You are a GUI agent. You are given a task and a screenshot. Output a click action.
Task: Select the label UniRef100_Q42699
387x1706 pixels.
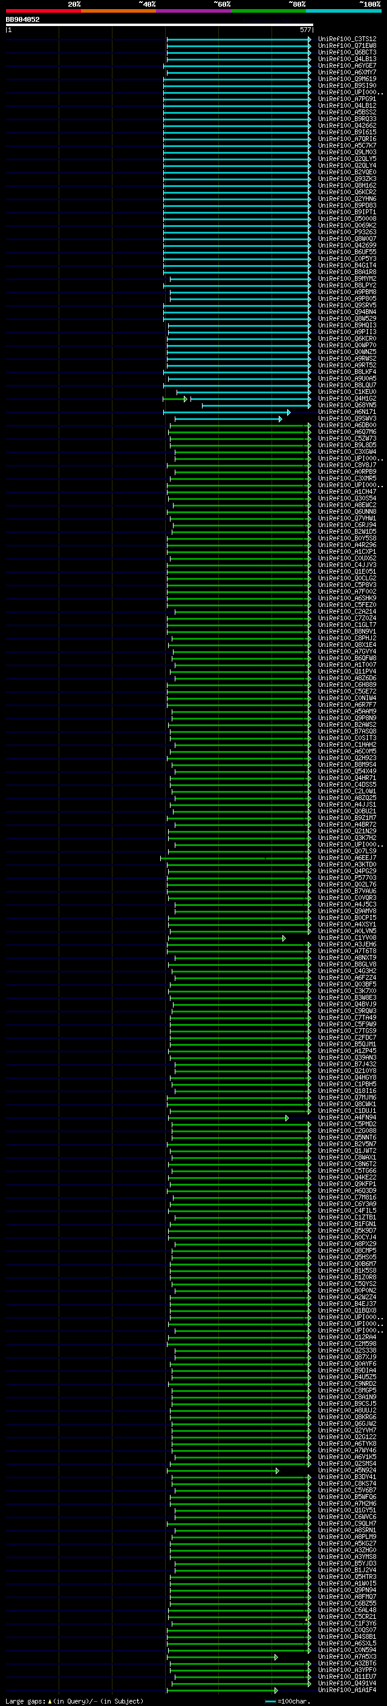pyautogui.click(x=346, y=245)
